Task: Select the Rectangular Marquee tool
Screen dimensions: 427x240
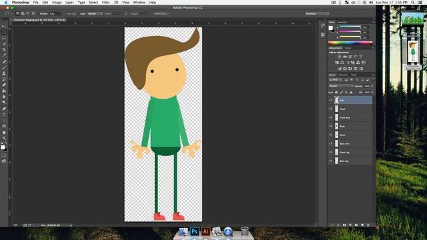Action: (x=4, y=32)
